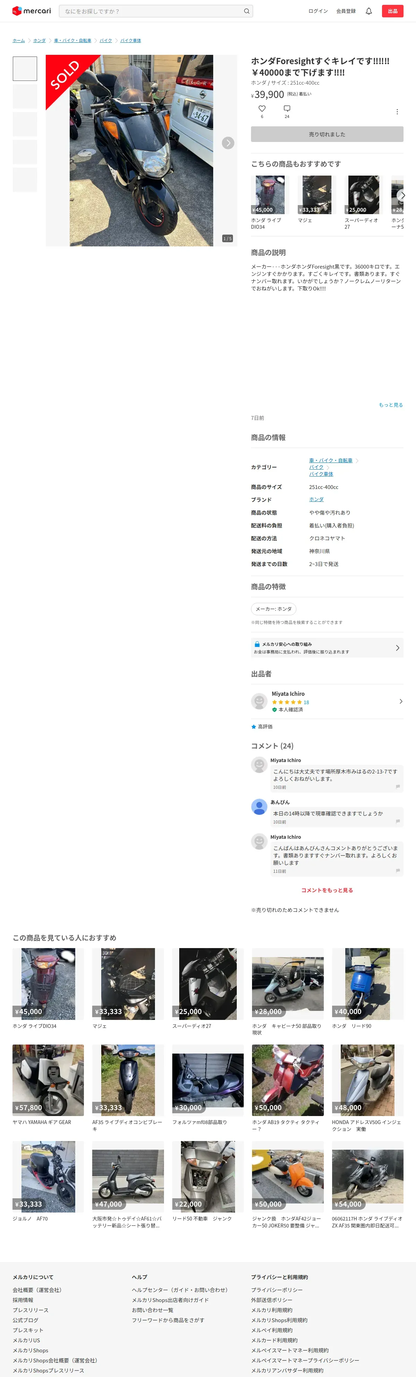Advance to next product photo arrow
Screen dimensions: 416x1377
tap(228, 143)
